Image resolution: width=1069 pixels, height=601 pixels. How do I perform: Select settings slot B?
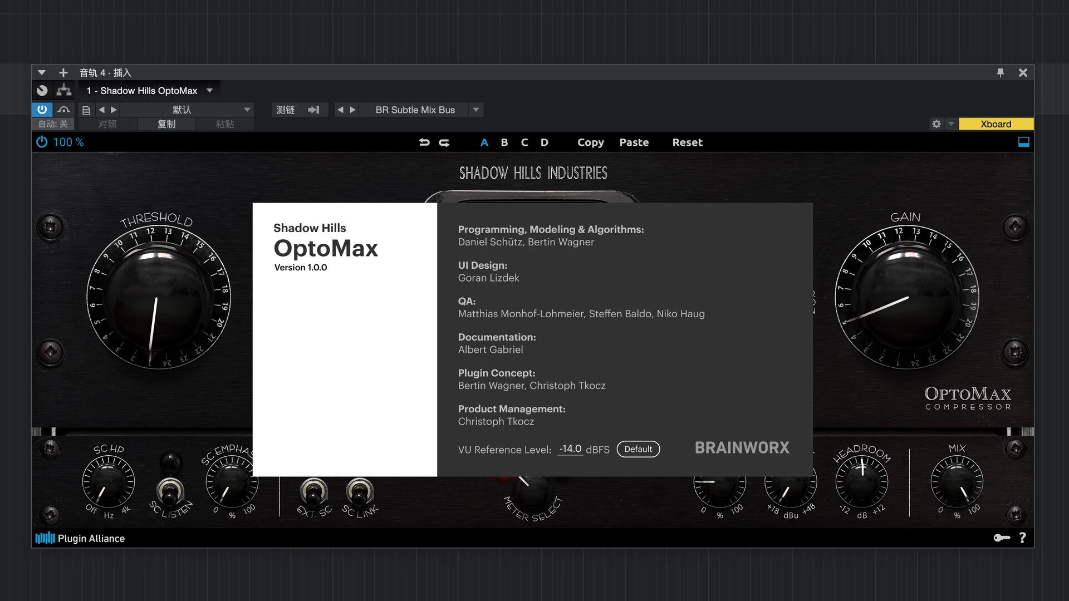tap(504, 142)
